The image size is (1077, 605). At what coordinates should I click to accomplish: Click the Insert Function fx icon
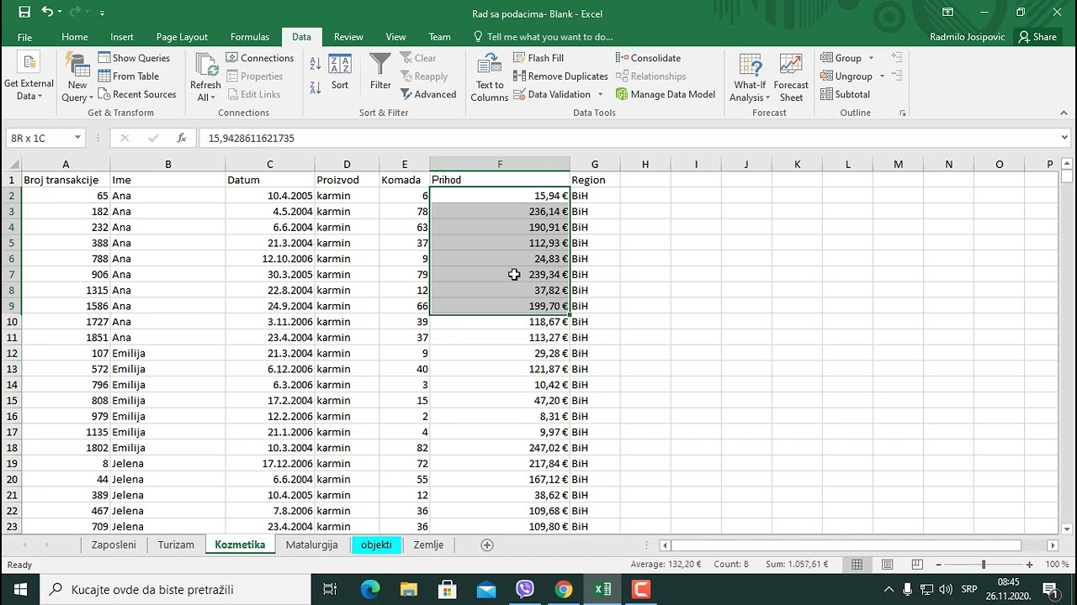coord(181,138)
